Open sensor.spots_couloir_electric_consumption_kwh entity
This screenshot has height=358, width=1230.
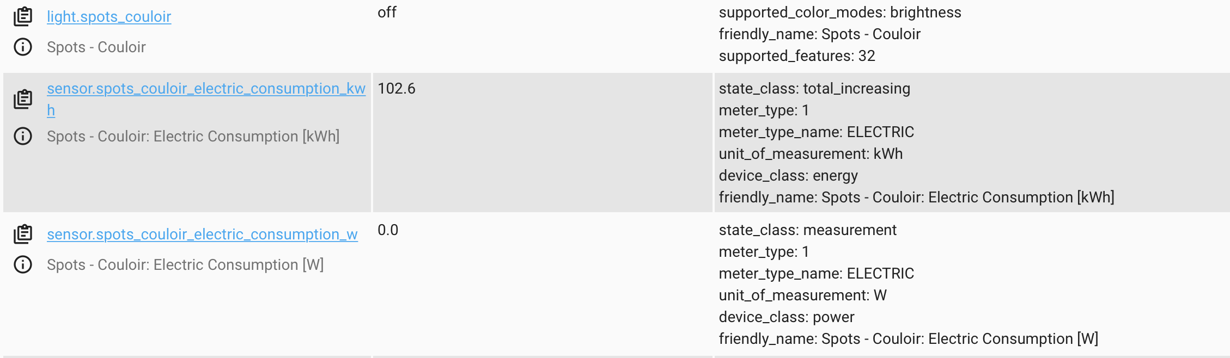click(x=206, y=89)
